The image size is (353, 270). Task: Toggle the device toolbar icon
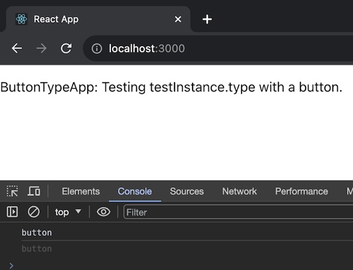click(x=34, y=191)
